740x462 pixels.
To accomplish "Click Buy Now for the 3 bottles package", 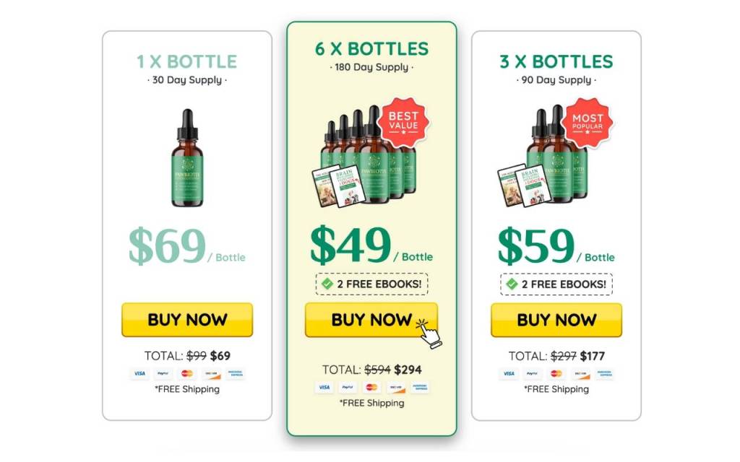I will tap(556, 320).
